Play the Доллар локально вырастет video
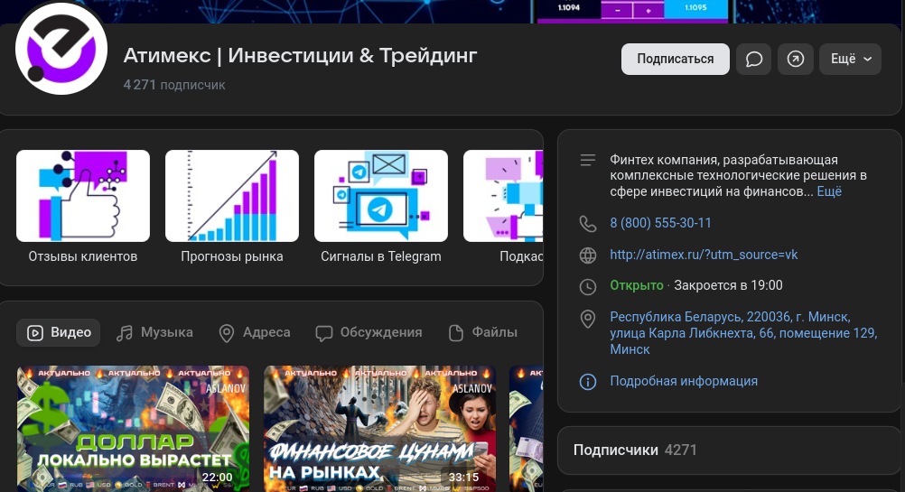The image size is (905, 492). [x=134, y=429]
